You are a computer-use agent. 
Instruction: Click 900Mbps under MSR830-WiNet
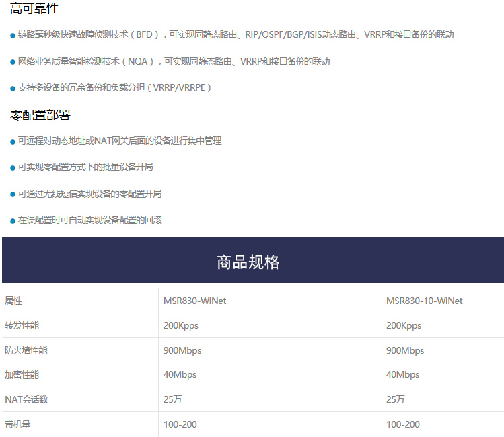tap(182, 350)
